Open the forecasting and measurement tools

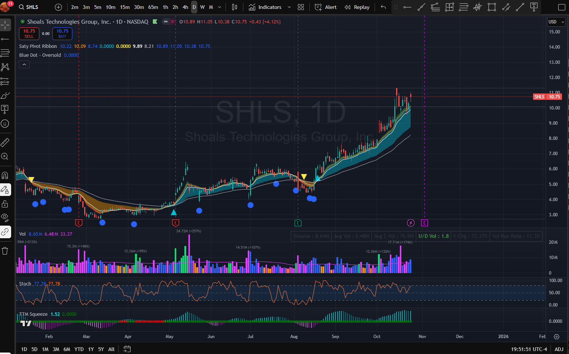coord(5,81)
